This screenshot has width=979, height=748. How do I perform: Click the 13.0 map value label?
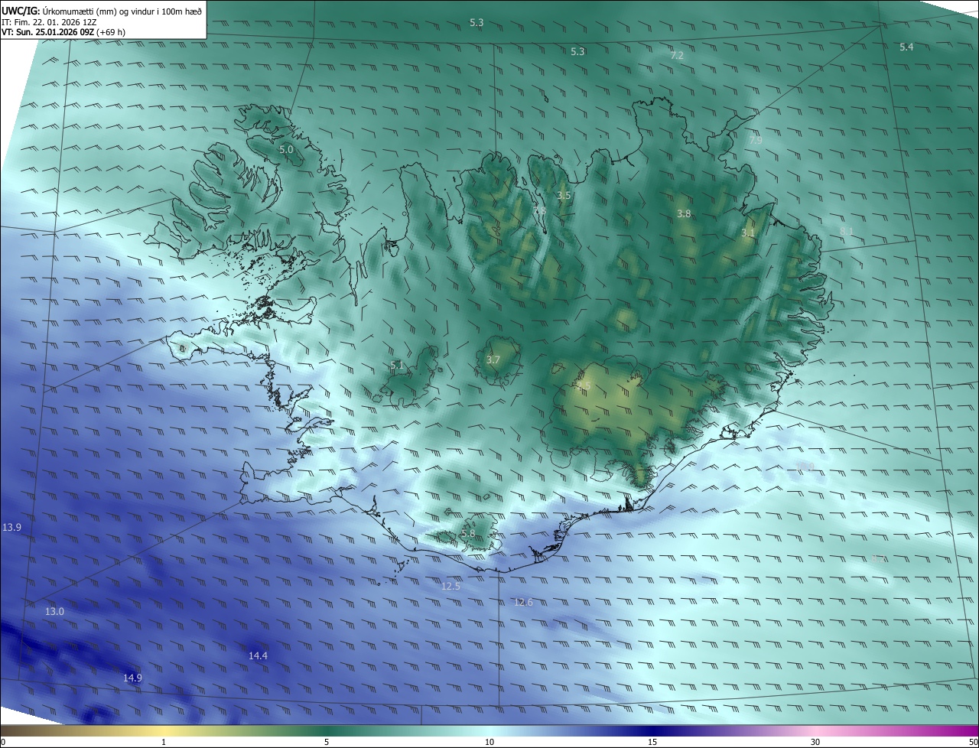pos(54,612)
